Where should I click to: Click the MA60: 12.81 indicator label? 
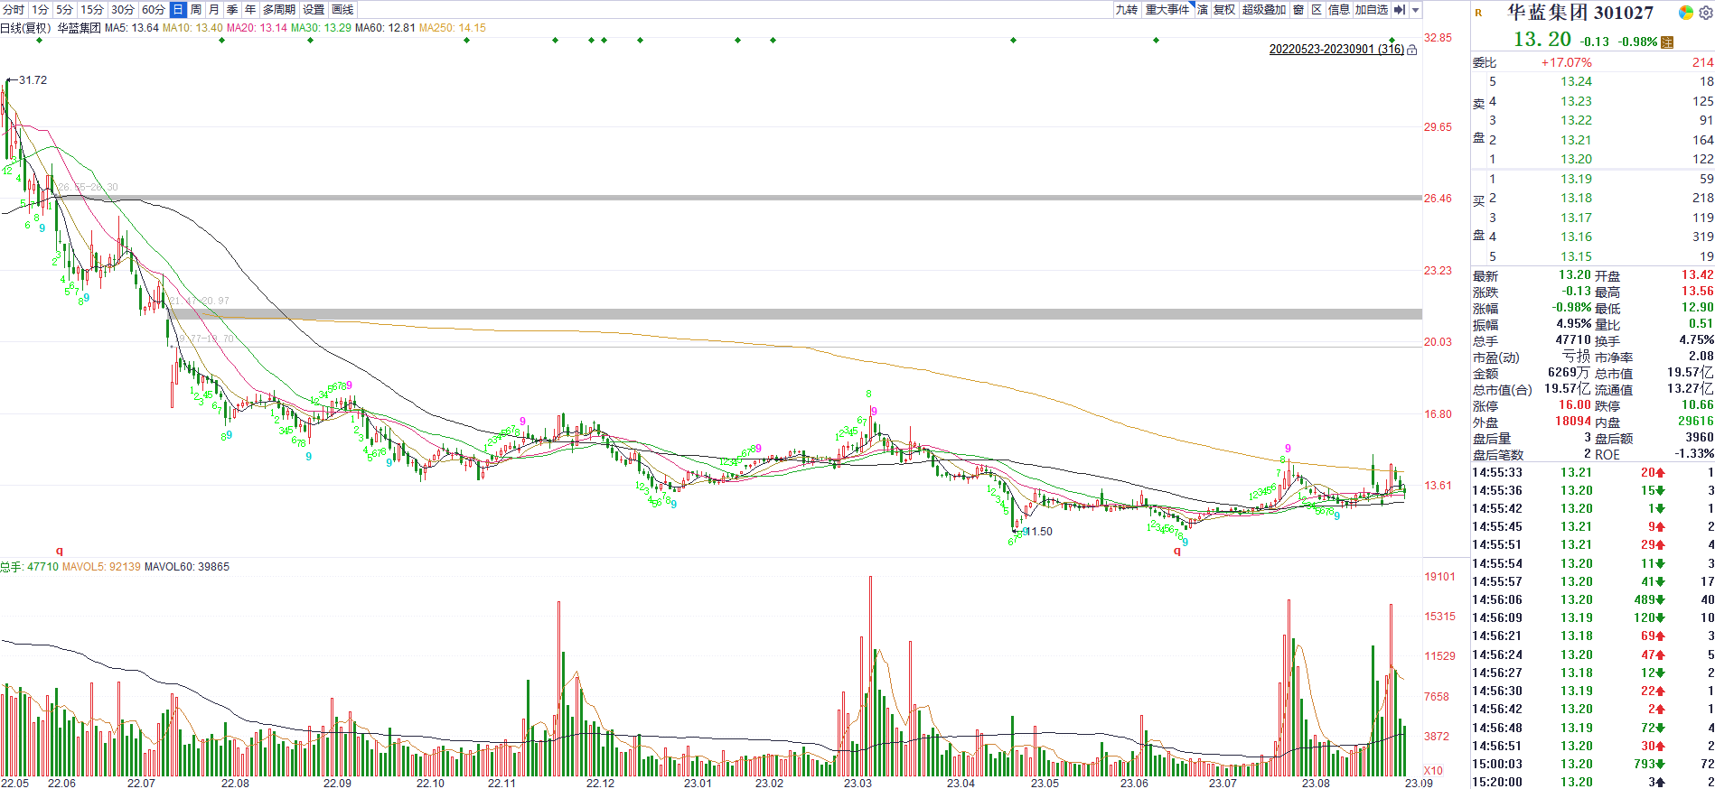click(385, 28)
